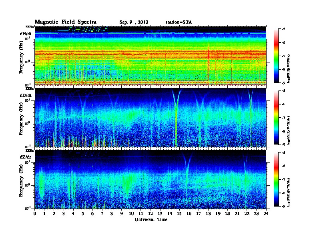317x245 pixels.
Task: Click hour tick label "2" on time axis
Action: pyautogui.click(x=54, y=213)
